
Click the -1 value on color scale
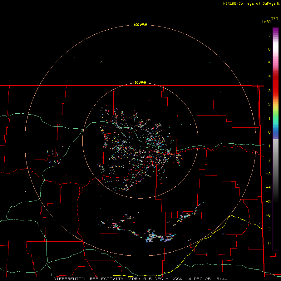pyautogui.click(x=268, y=146)
